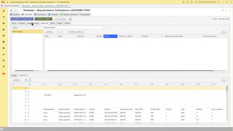This screenshot has width=233, height=131.
Task: Switch to Буфер tab
Action: tap(14, 75)
